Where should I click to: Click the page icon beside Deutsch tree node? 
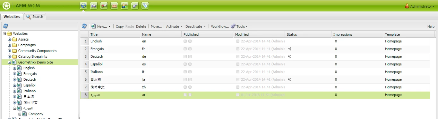(19, 79)
